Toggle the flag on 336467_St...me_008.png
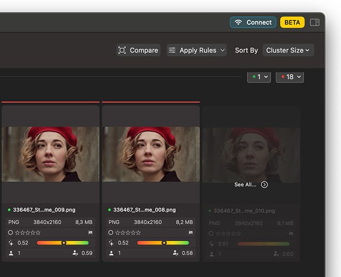Image resolution: width=341 pixels, height=277 pixels. 191,232
